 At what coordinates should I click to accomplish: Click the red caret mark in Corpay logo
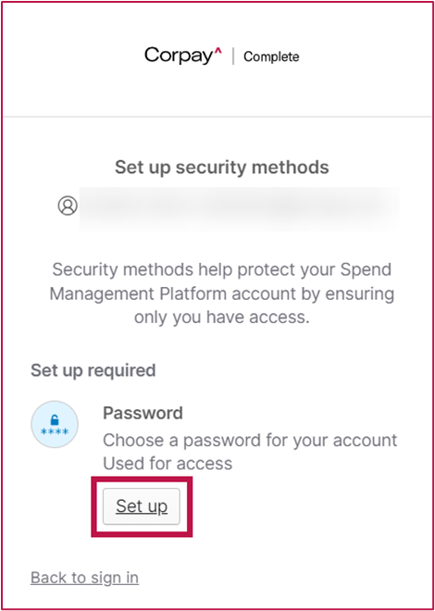[218, 52]
